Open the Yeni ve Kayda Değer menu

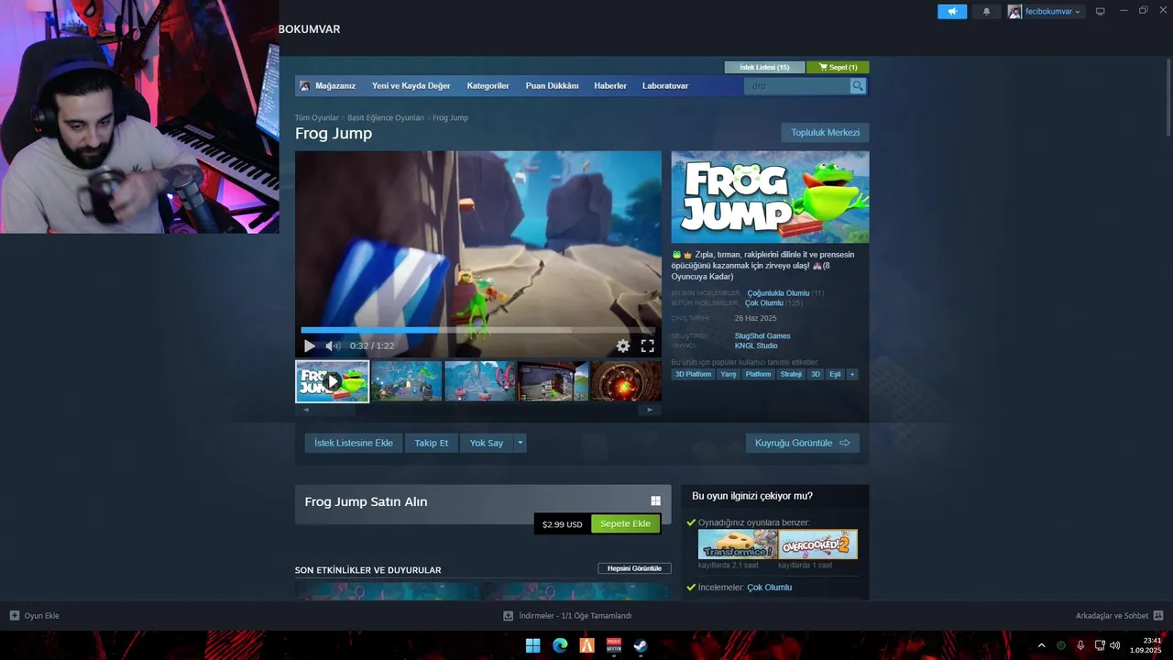tap(411, 86)
